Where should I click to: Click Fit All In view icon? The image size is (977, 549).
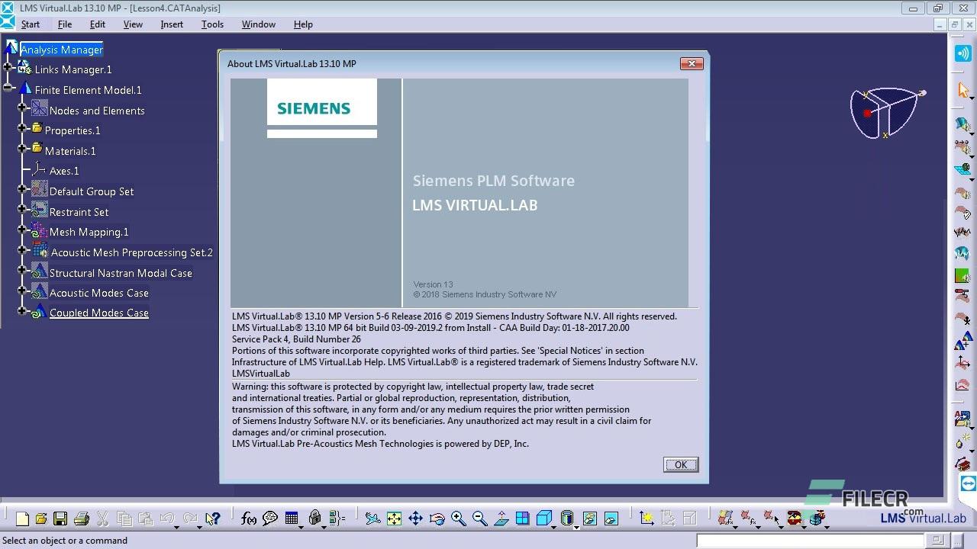tap(394, 519)
